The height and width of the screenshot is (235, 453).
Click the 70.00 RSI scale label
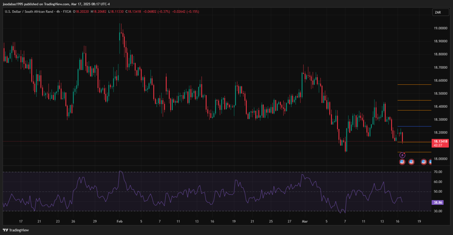point(438,172)
